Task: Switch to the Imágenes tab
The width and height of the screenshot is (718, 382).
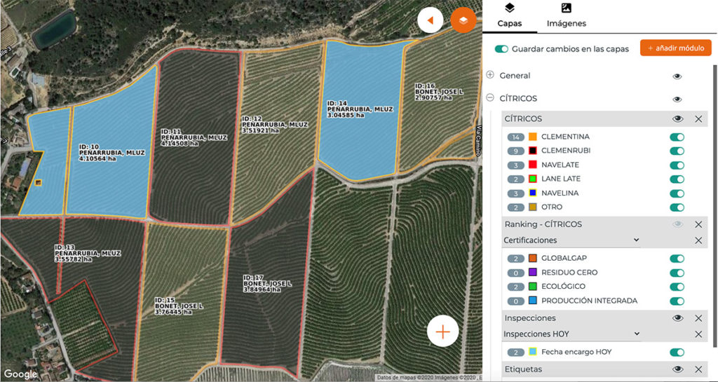Action: (x=566, y=16)
